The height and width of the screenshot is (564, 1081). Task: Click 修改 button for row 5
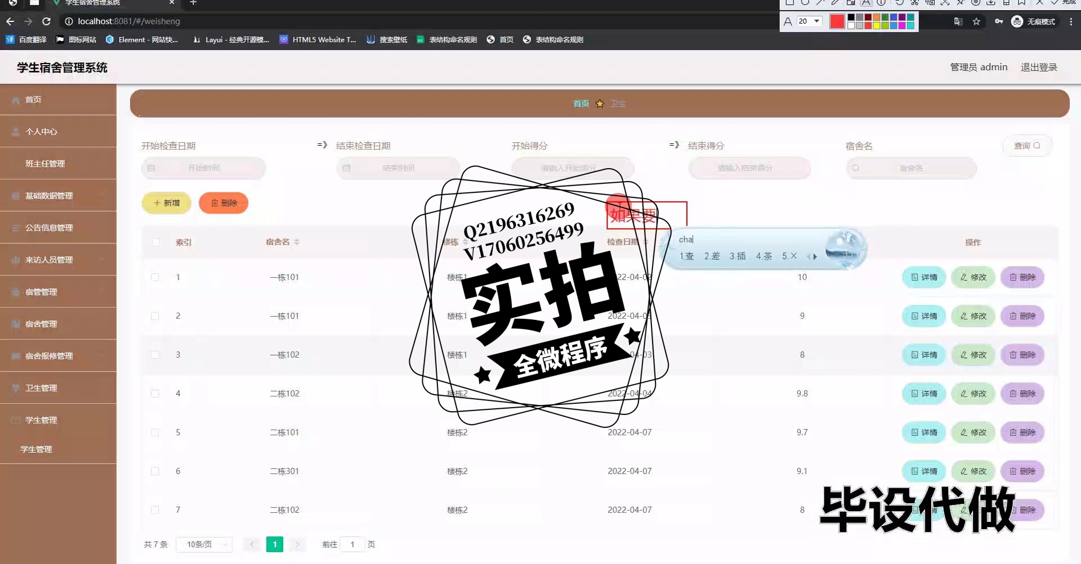point(973,432)
